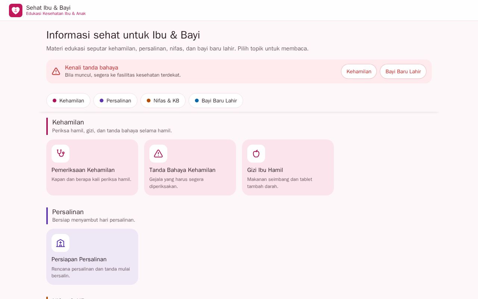Open the Pemeriksaan Kehamilan article title
Screen dimensions: 478x299
pyautogui.click(x=83, y=170)
